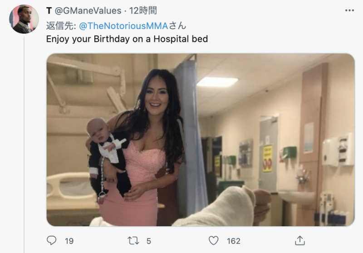Screen dimensions: 363x253
Task: Click the display name "T"
Action: coord(49,11)
